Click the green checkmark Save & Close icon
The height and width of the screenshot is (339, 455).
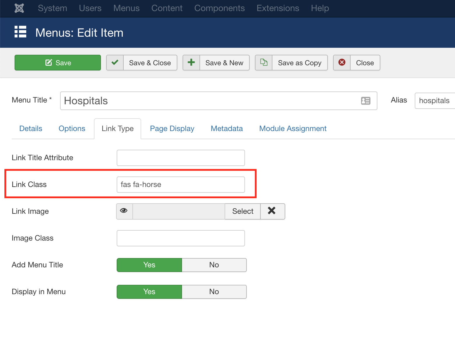click(115, 63)
